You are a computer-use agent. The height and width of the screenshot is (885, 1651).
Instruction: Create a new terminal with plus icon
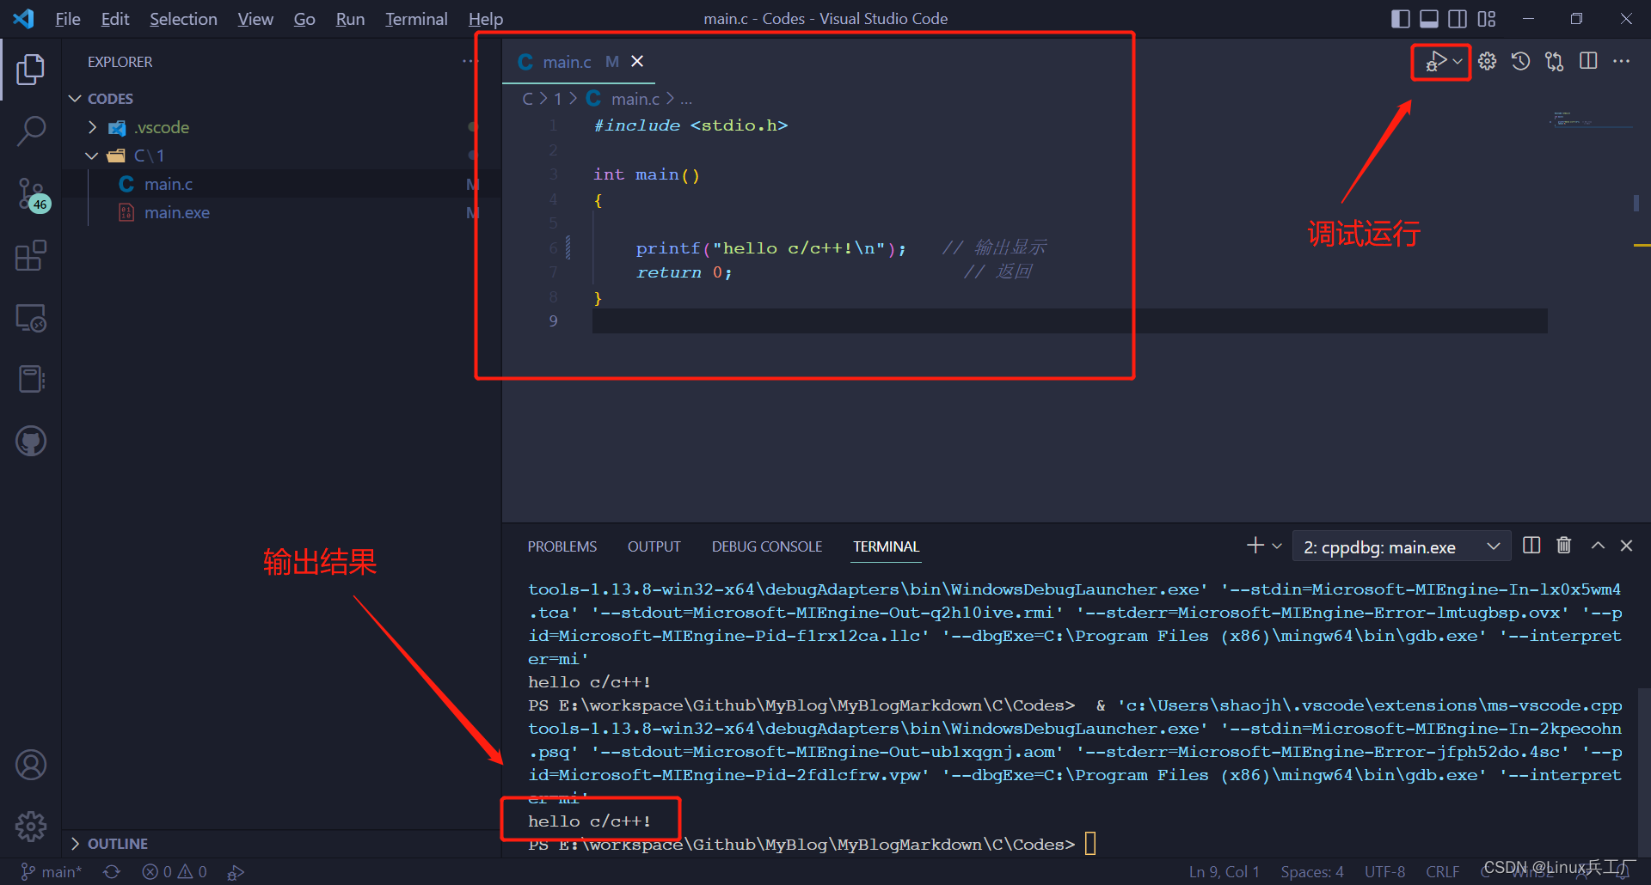click(1255, 546)
